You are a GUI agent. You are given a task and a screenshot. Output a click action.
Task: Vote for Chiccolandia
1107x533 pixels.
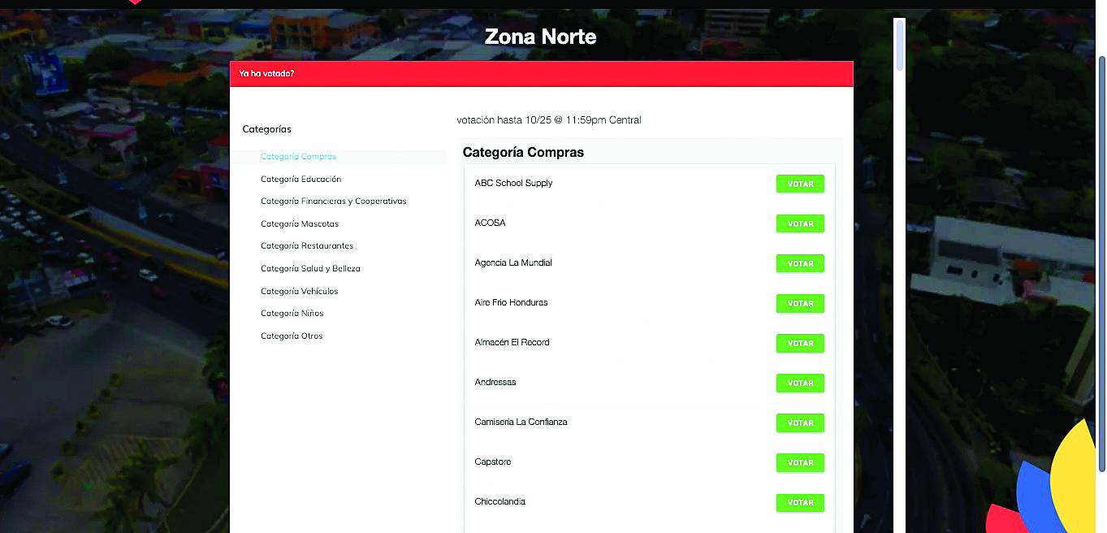[x=800, y=503]
